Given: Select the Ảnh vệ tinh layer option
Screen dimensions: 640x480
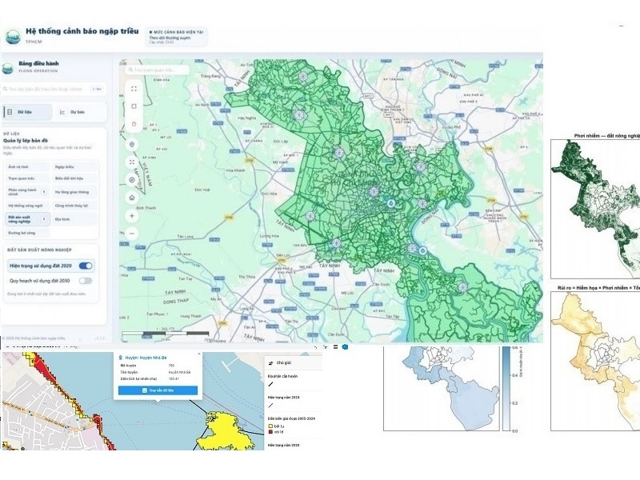Looking at the screenshot, I should pyautogui.click(x=28, y=167).
